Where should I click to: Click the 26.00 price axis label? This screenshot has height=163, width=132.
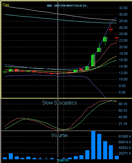(123, 28)
